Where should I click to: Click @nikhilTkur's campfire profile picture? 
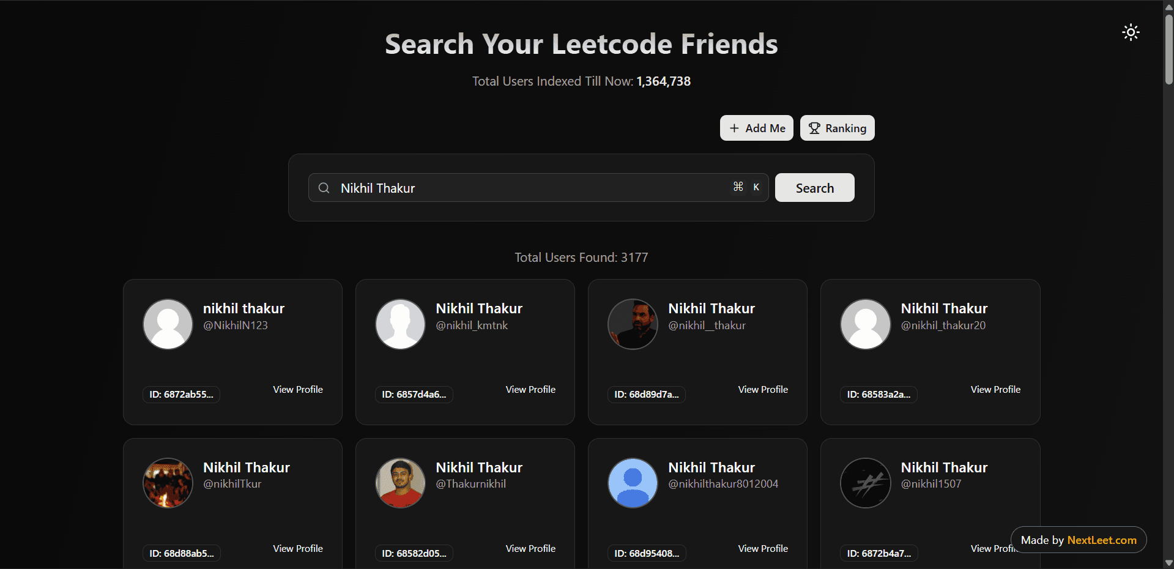tap(168, 483)
